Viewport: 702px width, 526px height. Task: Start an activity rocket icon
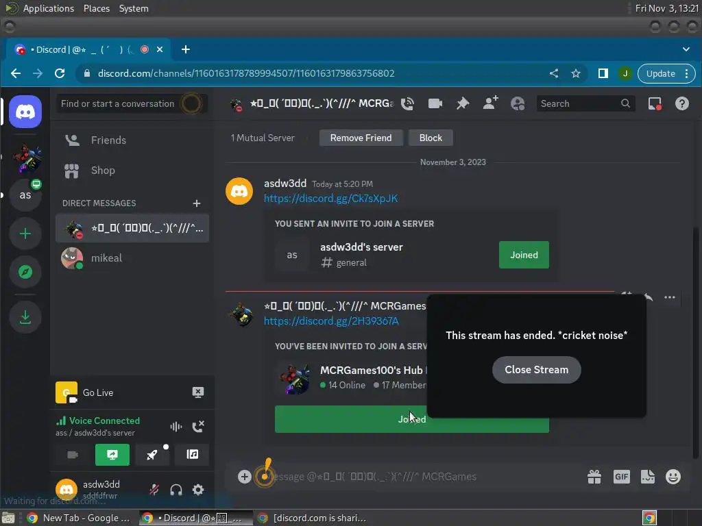tap(152, 455)
